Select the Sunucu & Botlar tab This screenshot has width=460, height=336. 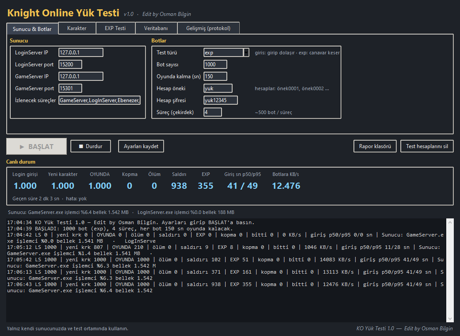pyautogui.click(x=32, y=29)
